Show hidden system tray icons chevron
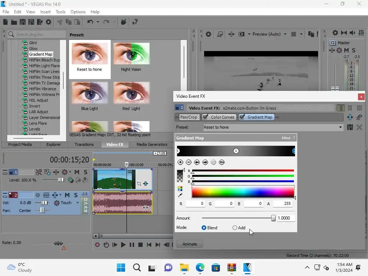 coord(307,267)
